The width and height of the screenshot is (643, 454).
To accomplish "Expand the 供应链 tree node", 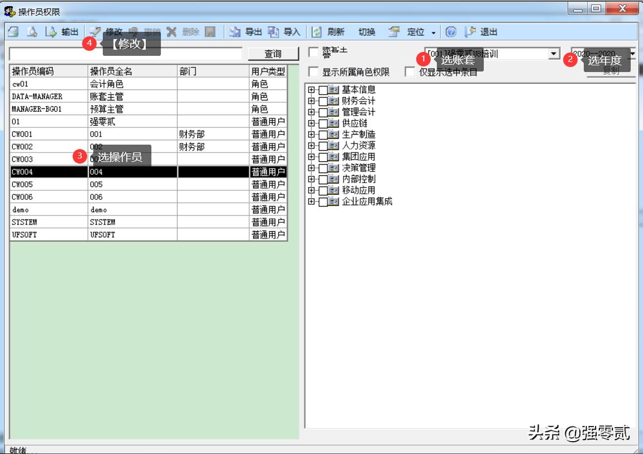I will pos(312,123).
